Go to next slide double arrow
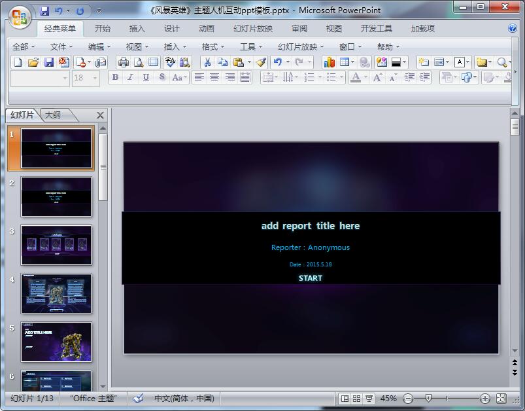525x411 pixels. click(515, 372)
